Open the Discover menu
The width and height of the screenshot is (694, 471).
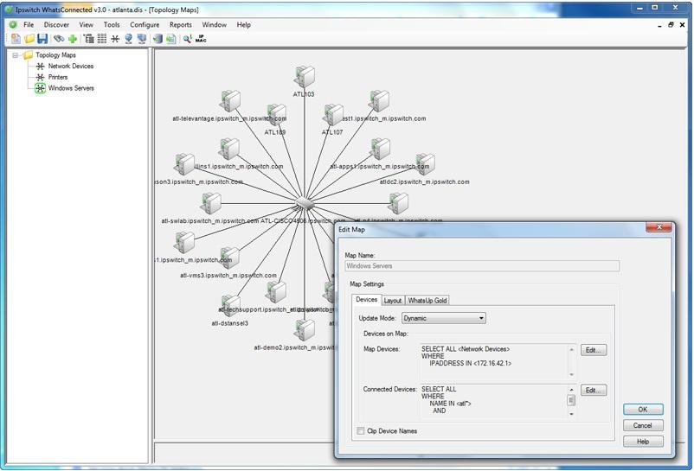56,25
